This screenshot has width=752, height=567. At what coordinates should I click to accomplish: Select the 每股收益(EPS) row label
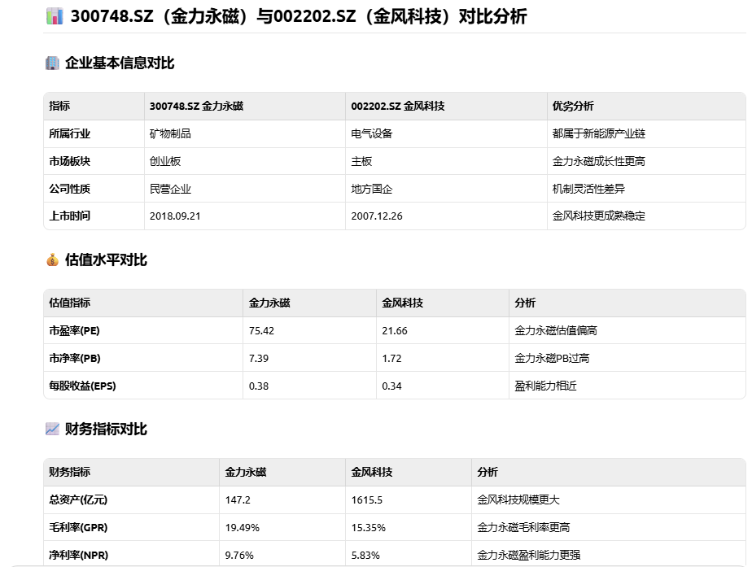click(82, 386)
